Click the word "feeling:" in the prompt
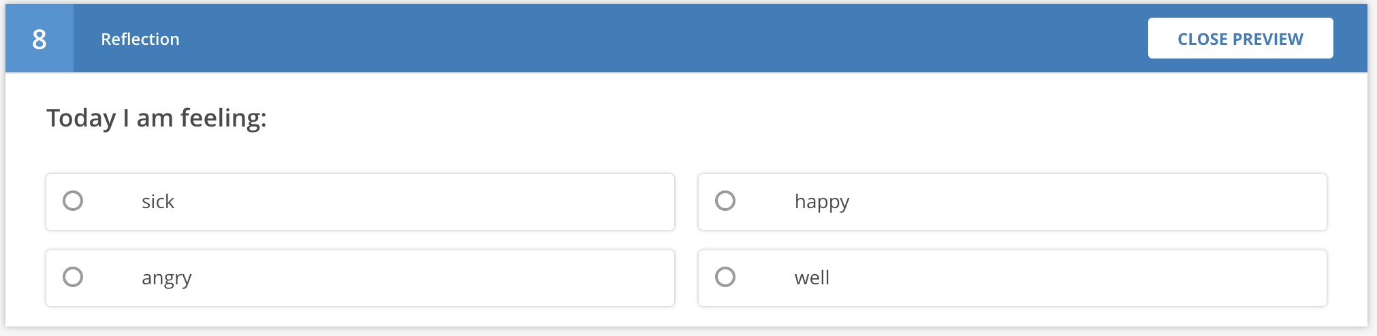The width and height of the screenshot is (1377, 336). tap(223, 118)
